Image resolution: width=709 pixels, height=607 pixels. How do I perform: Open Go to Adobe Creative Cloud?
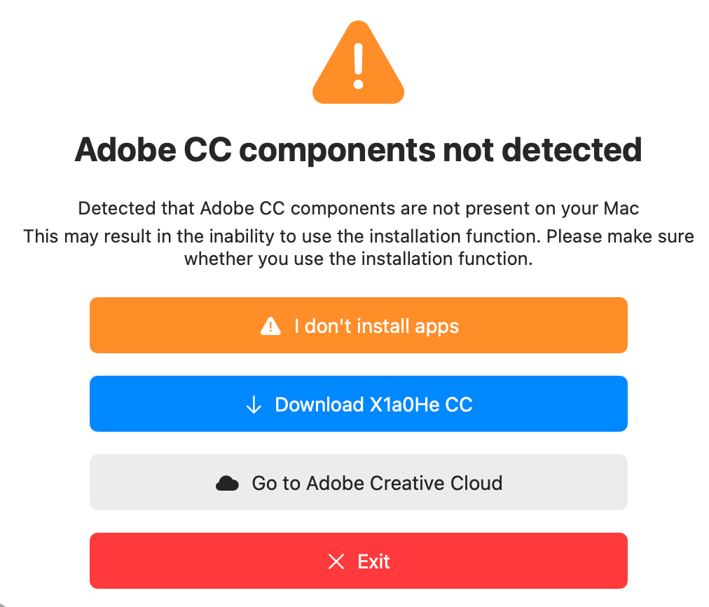click(x=358, y=482)
